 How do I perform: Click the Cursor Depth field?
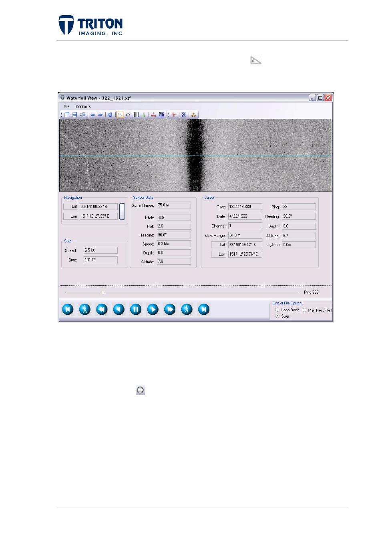pyautogui.click(x=299, y=226)
